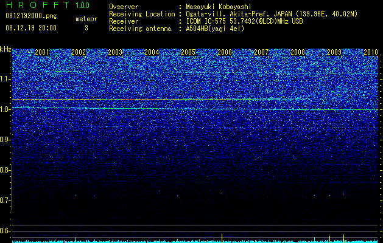Click the 0.7 kHz axis label
383x243 pixels.
tap(5, 200)
